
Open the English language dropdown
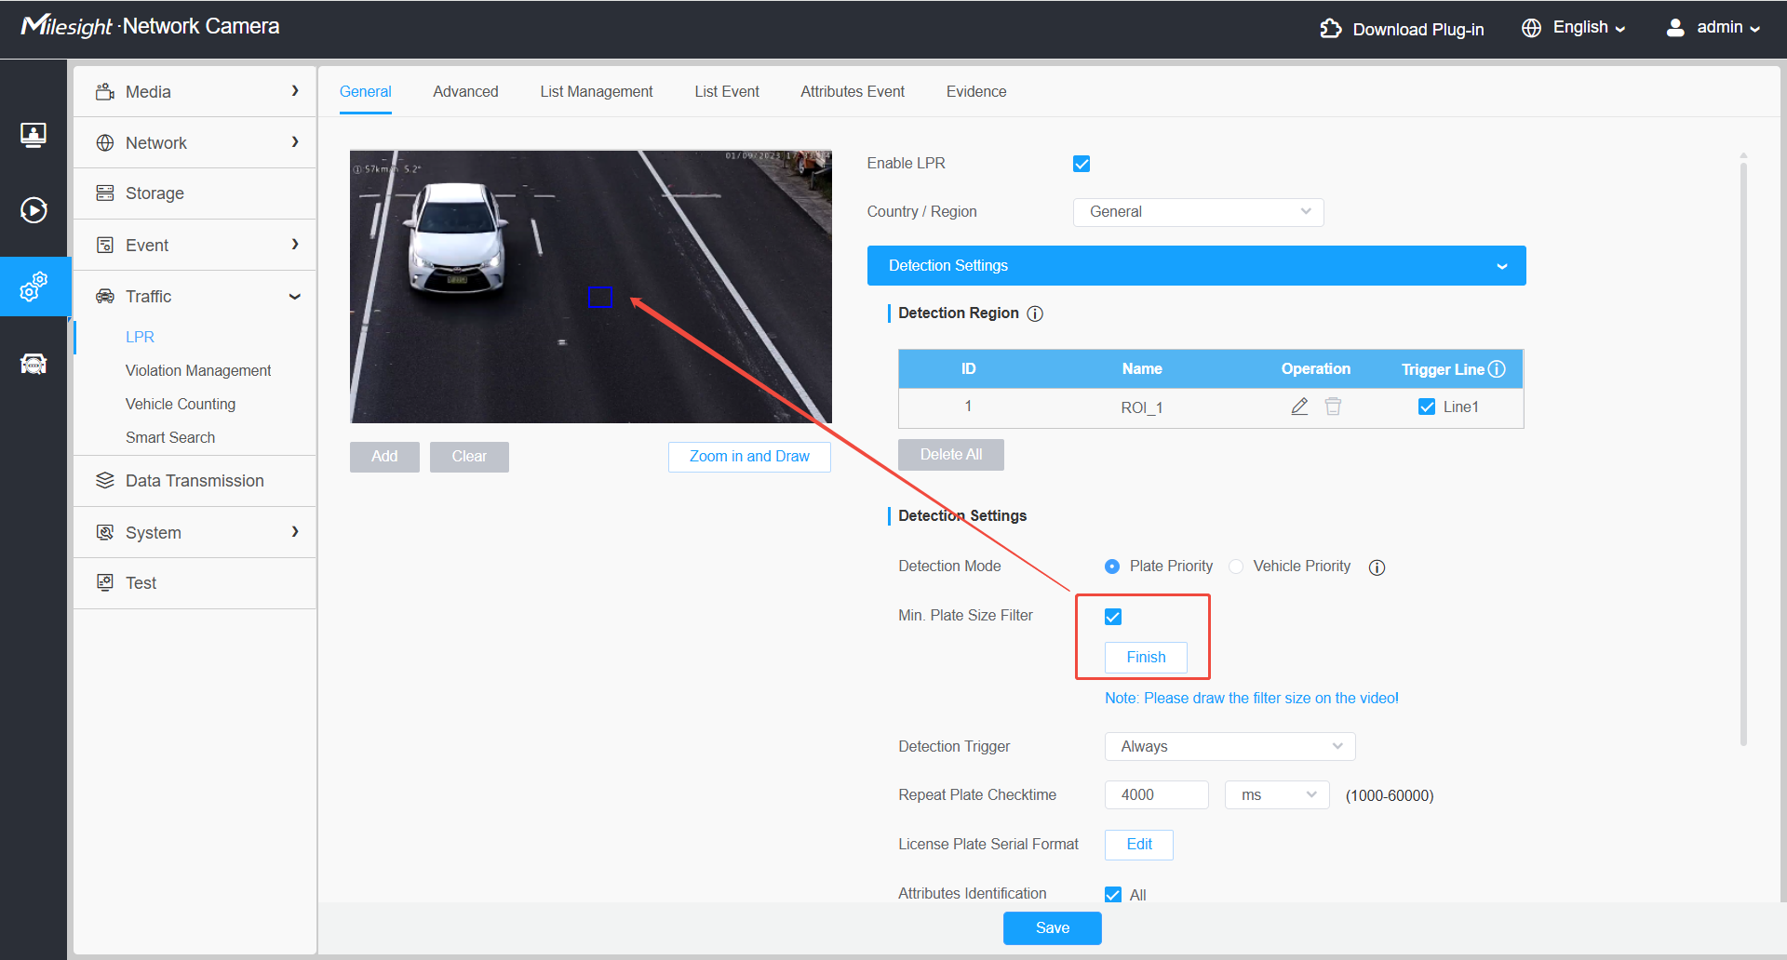coord(1589,28)
